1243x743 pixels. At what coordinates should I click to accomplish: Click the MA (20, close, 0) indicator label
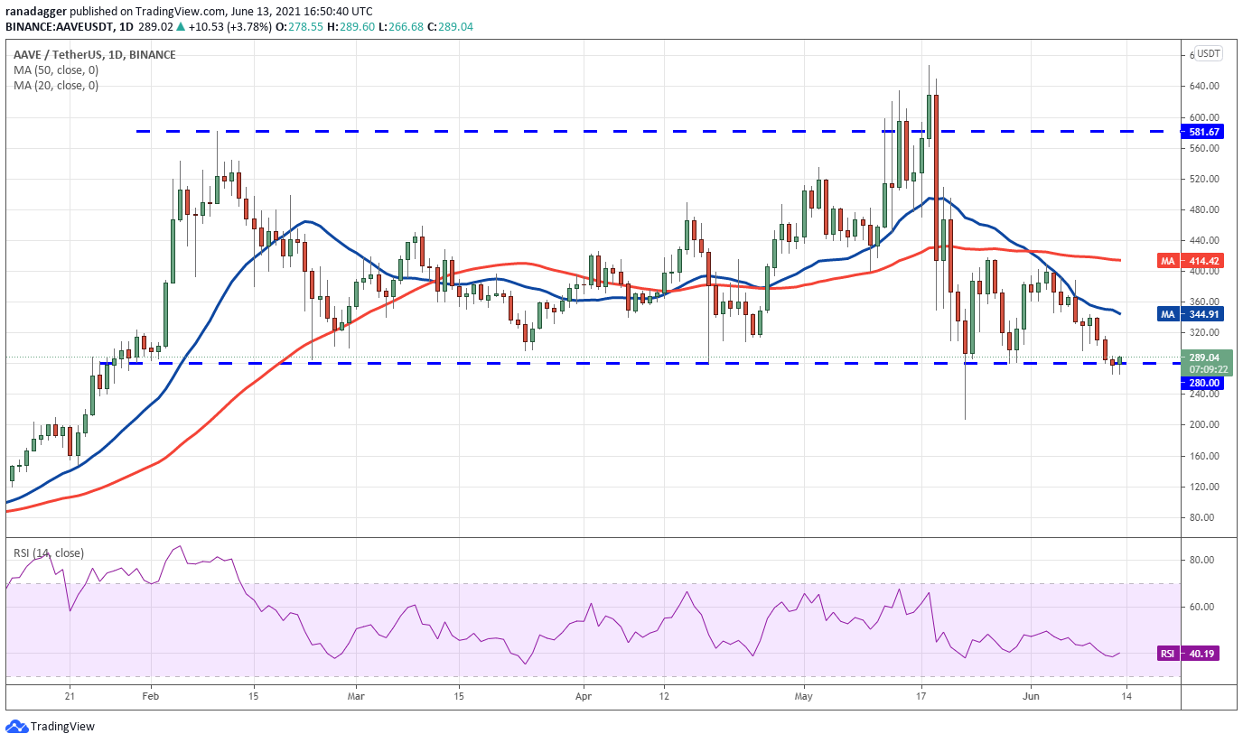point(56,86)
